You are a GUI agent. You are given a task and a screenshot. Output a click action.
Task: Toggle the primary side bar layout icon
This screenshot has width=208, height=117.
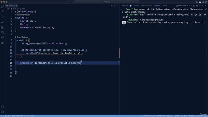point(197,2)
